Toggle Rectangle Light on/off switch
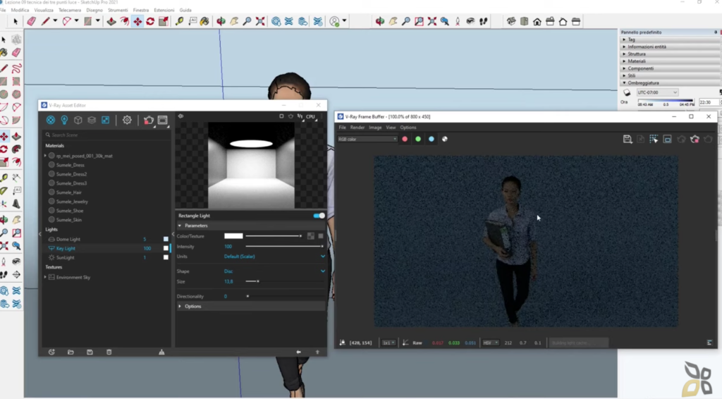 [x=319, y=216]
